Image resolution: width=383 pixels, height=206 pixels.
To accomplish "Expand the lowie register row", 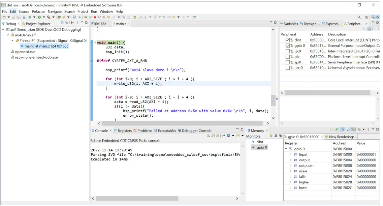I will pyautogui.click(x=291, y=188).
